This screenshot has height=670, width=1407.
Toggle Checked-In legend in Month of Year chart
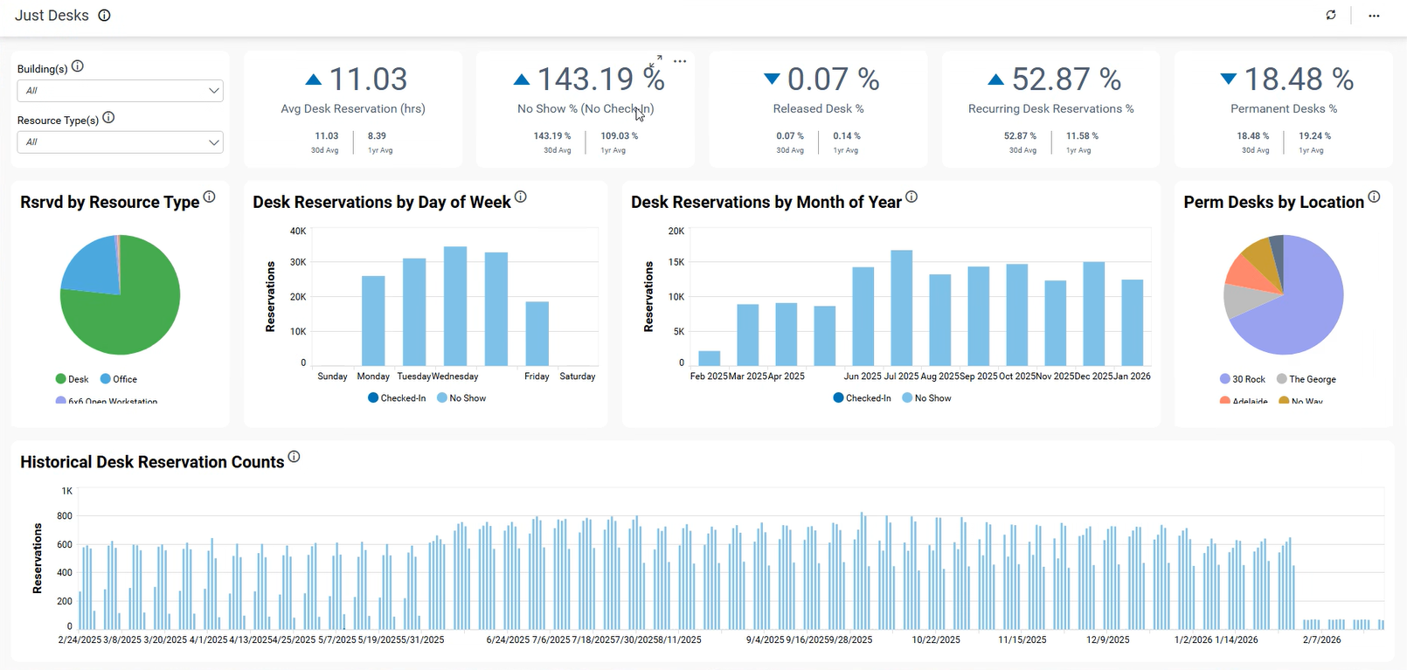(863, 398)
